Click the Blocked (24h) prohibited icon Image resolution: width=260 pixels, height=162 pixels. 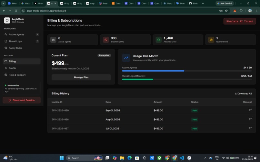pyautogui.click(x=106, y=40)
